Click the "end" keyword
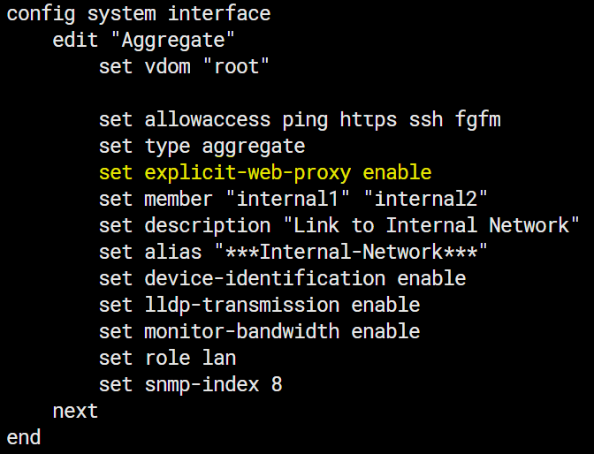 coord(24,437)
